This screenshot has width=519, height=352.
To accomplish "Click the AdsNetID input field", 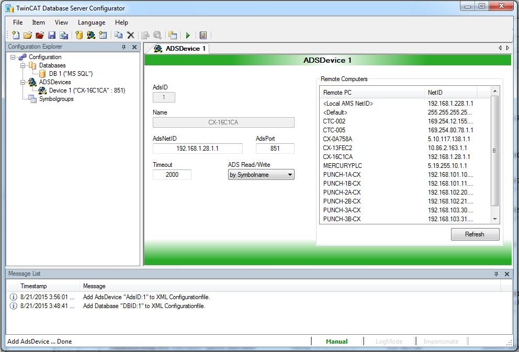I will pos(197,149).
